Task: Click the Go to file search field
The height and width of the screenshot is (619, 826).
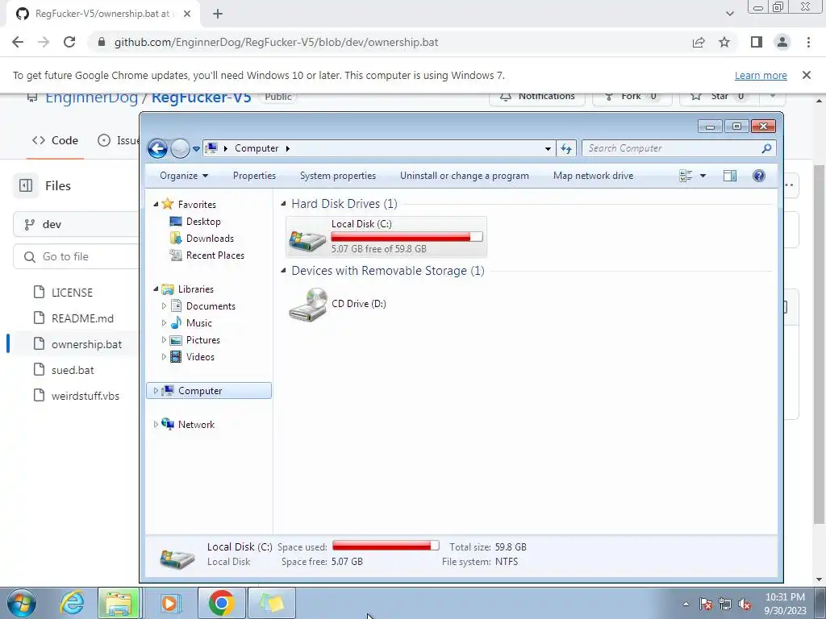Action: click(x=77, y=256)
